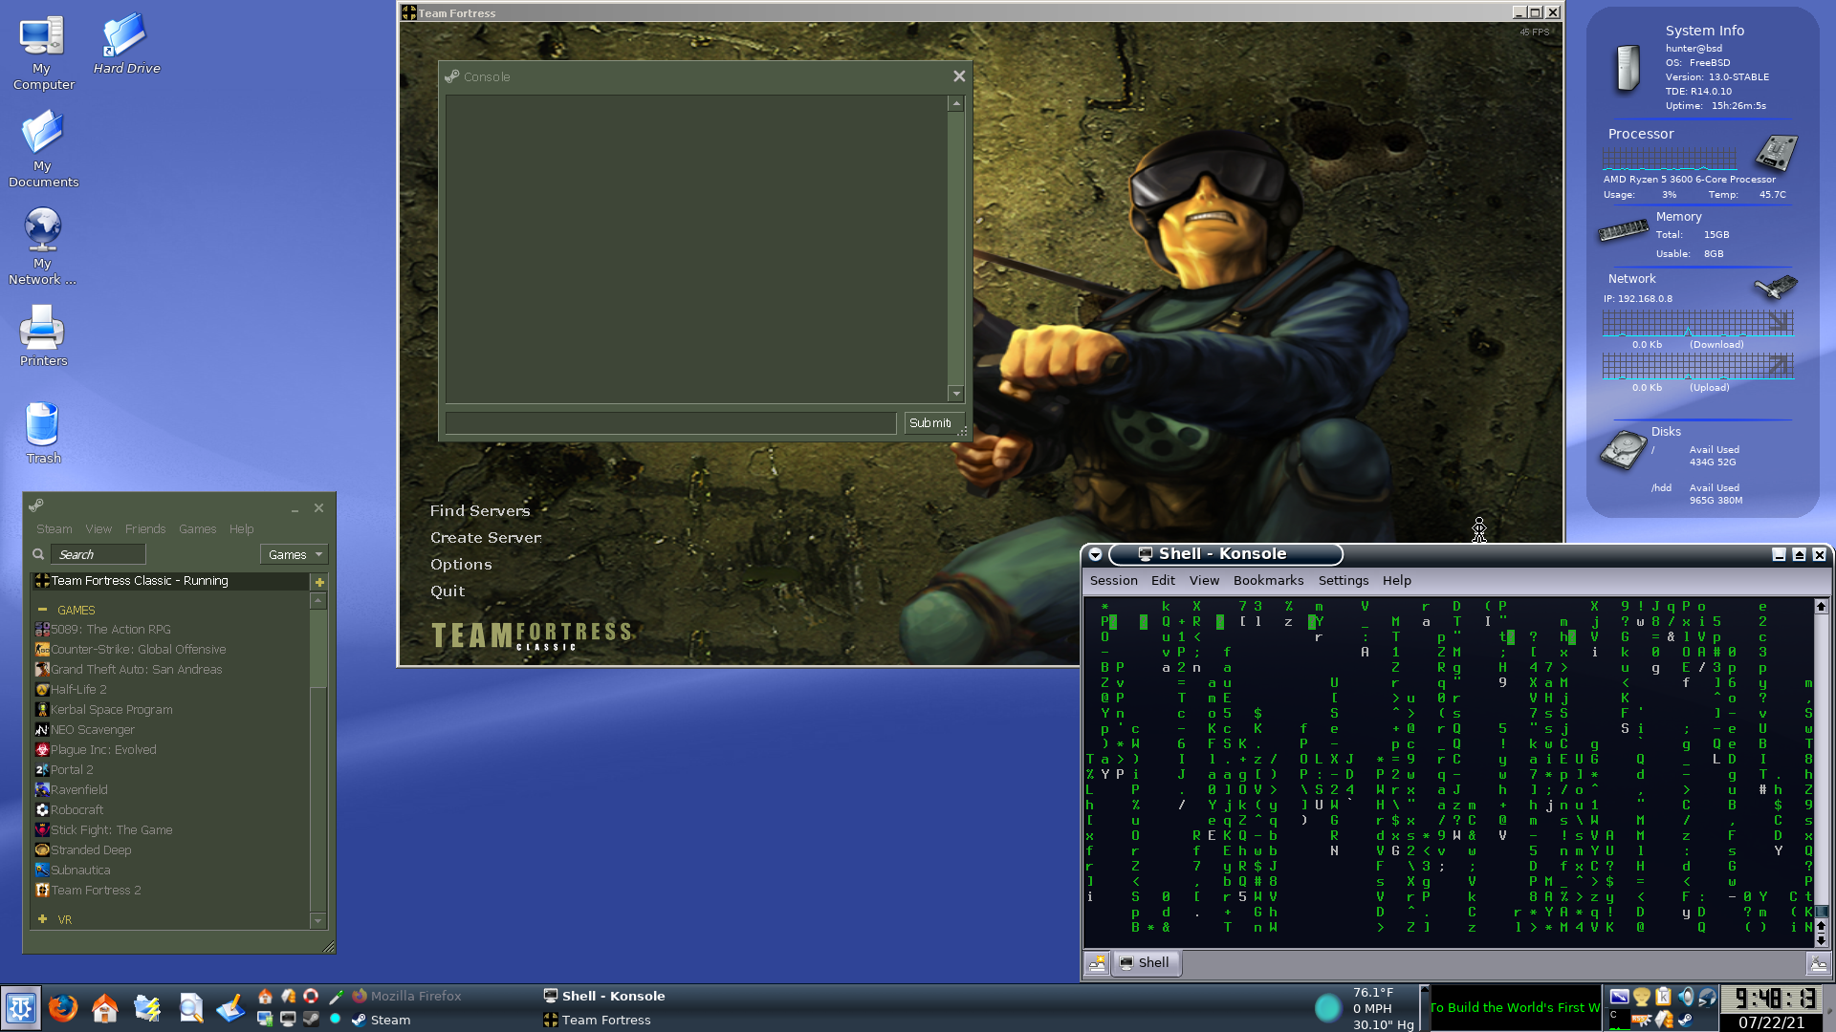Open the Settings menu in Konsole
This screenshot has height=1032, width=1836.
(1343, 581)
